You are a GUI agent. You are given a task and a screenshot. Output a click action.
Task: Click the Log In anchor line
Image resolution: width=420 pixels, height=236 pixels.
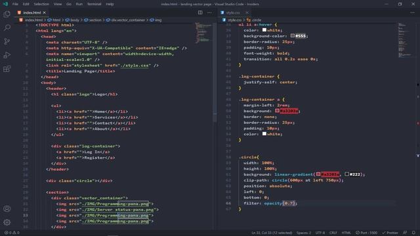point(83,152)
